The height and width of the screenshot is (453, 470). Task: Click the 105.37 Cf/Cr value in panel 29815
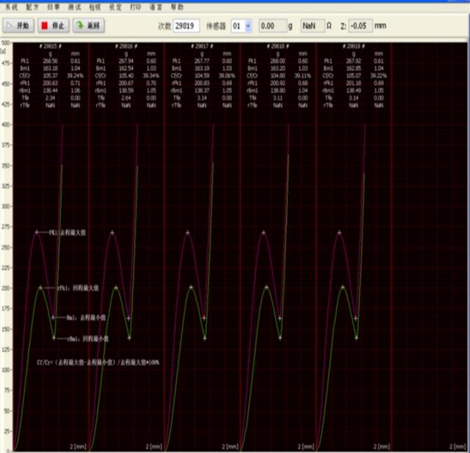tap(50, 76)
